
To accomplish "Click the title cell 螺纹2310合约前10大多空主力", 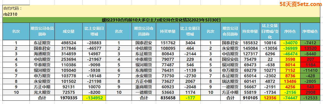I will (x=161, y=20).
